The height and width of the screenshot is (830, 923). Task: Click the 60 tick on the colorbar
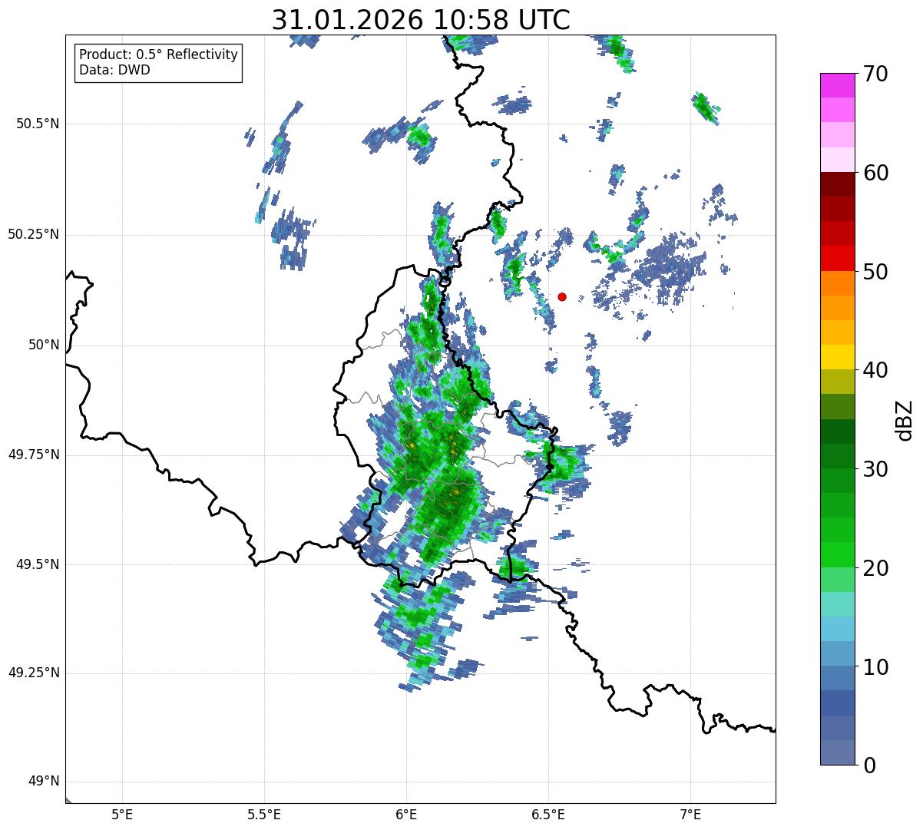point(875,173)
